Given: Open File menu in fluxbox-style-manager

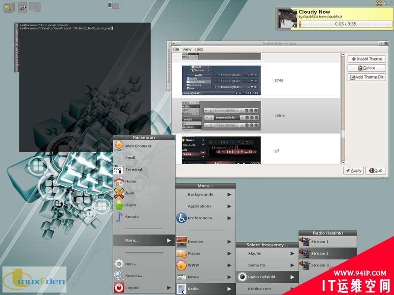Looking at the screenshot, I should tap(176, 49).
